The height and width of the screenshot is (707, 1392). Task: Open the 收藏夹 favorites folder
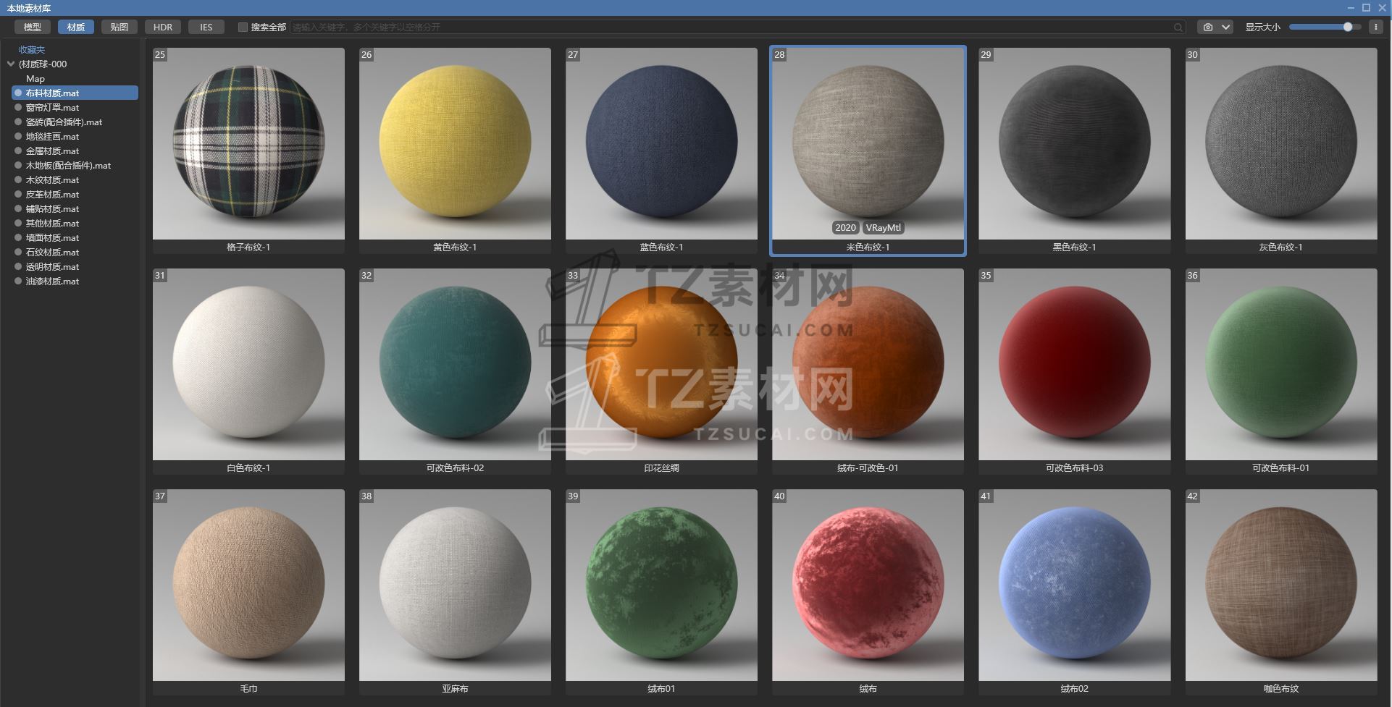click(32, 49)
